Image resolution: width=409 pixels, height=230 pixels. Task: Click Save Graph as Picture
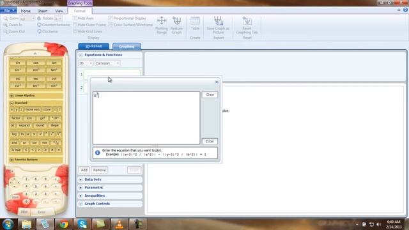[x=218, y=25]
